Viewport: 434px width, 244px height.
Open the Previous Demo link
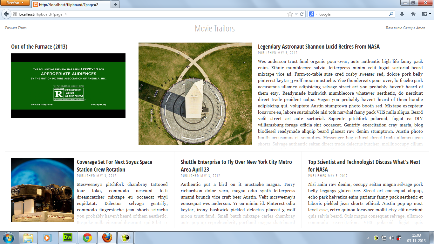(x=16, y=28)
